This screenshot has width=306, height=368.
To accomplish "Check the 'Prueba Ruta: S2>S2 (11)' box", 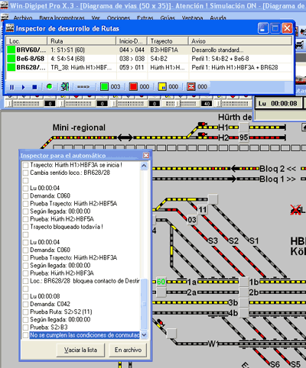I will tap(25, 312).
